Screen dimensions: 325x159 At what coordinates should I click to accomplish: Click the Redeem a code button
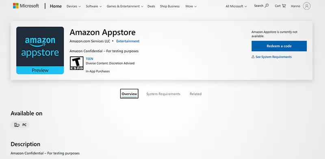tap(279, 46)
